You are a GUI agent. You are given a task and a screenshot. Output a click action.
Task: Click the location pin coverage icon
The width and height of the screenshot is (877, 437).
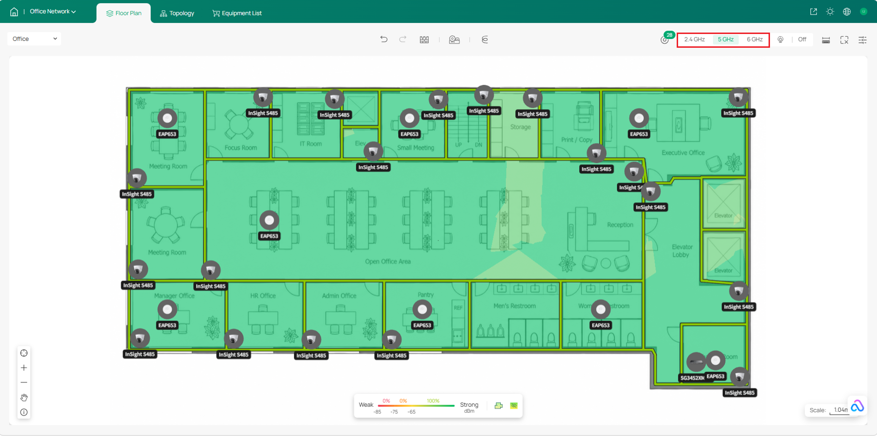[780, 39]
